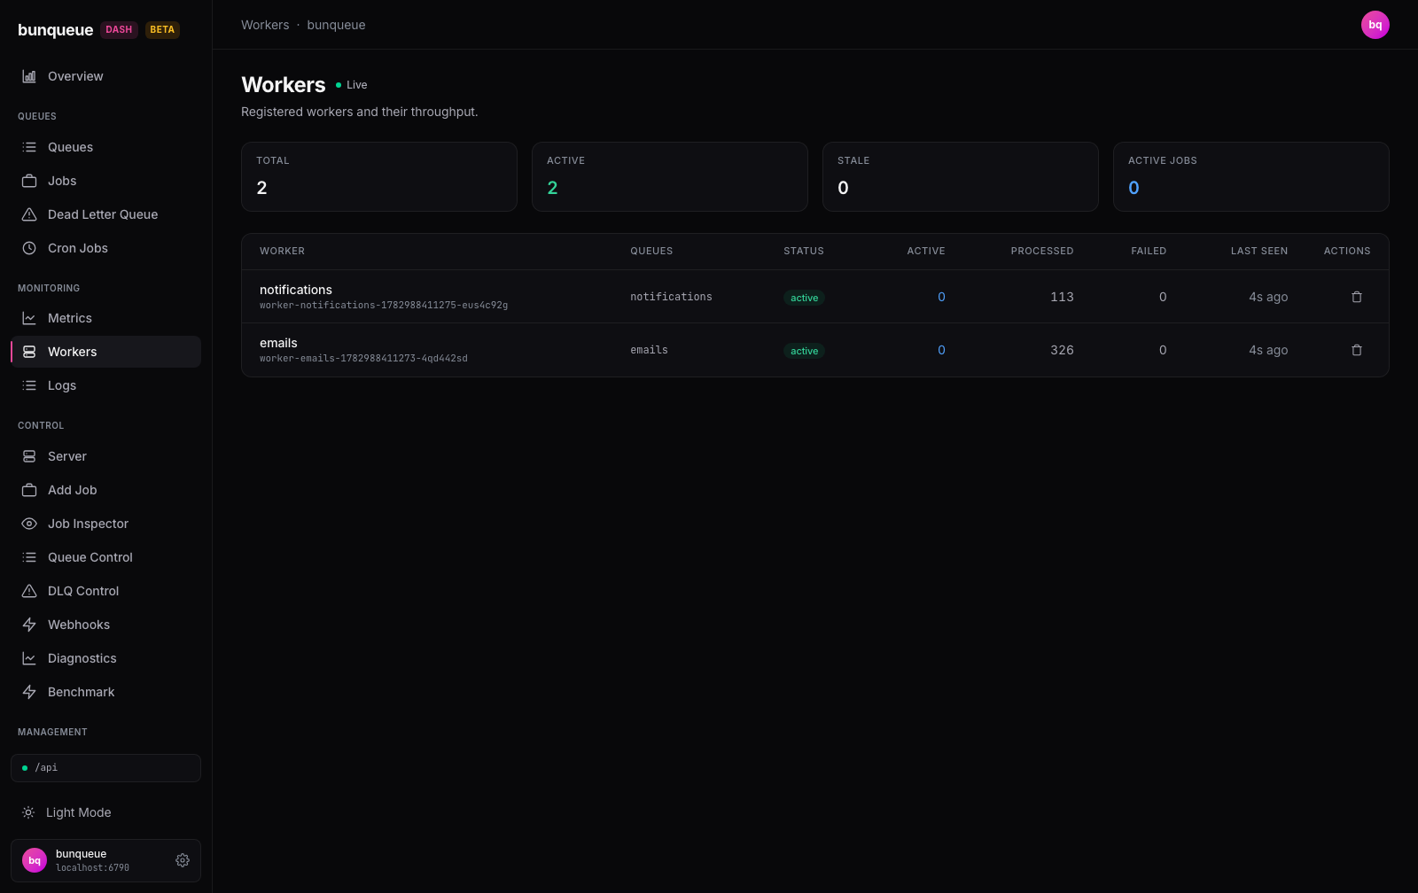Click the Workers breadcrumb link
Screen dimensions: 1418x893
click(265, 25)
